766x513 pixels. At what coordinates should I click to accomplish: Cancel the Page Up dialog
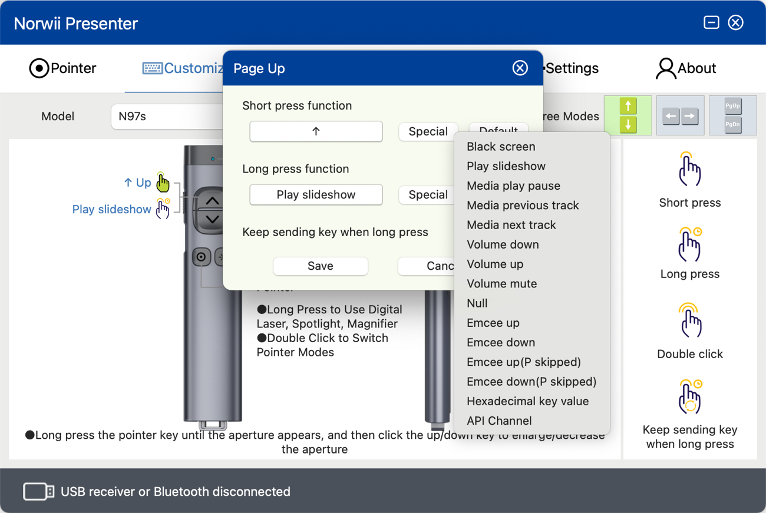pyautogui.click(x=427, y=266)
